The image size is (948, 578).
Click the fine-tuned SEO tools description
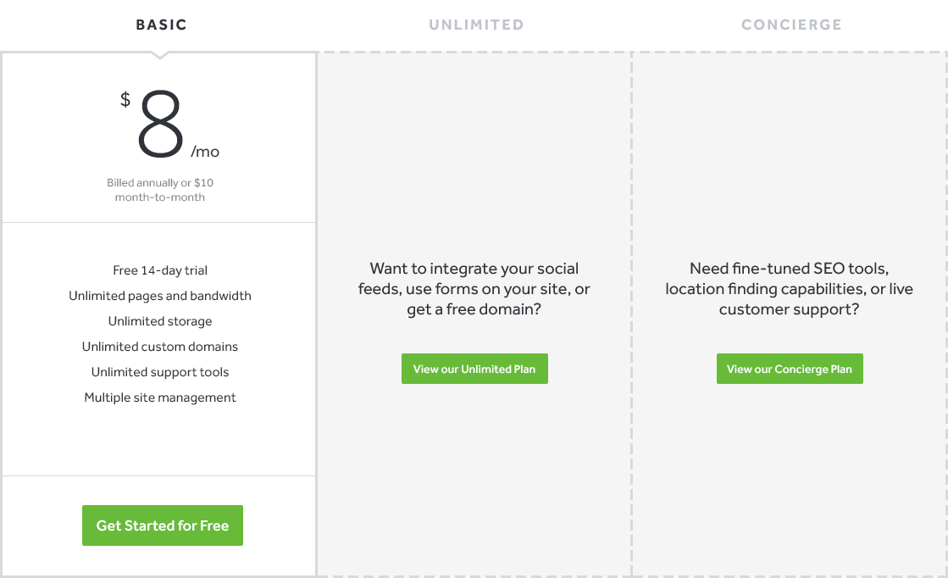tap(790, 289)
